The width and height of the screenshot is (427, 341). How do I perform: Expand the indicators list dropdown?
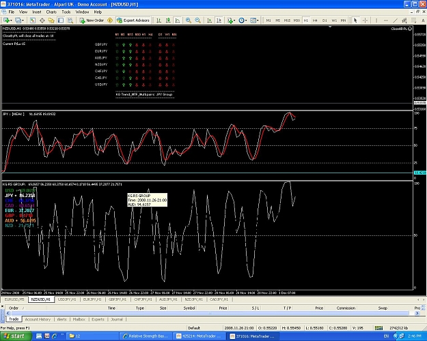[x=234, y=20]
